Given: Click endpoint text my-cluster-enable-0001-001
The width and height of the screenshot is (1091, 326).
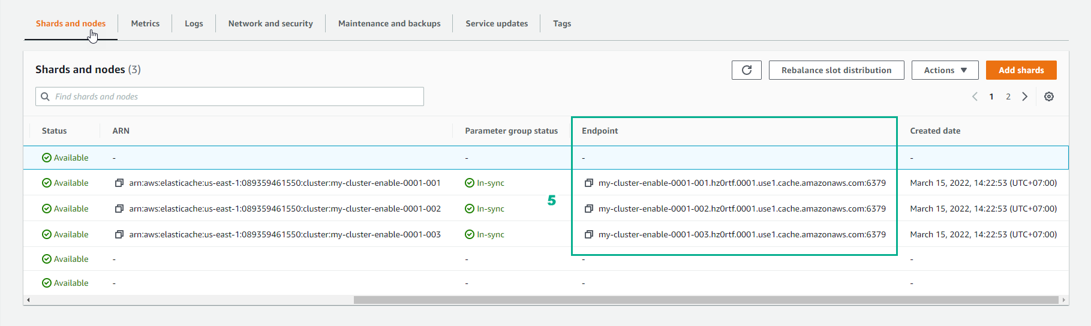Looking at the screenshot, I should pos(742,183).
